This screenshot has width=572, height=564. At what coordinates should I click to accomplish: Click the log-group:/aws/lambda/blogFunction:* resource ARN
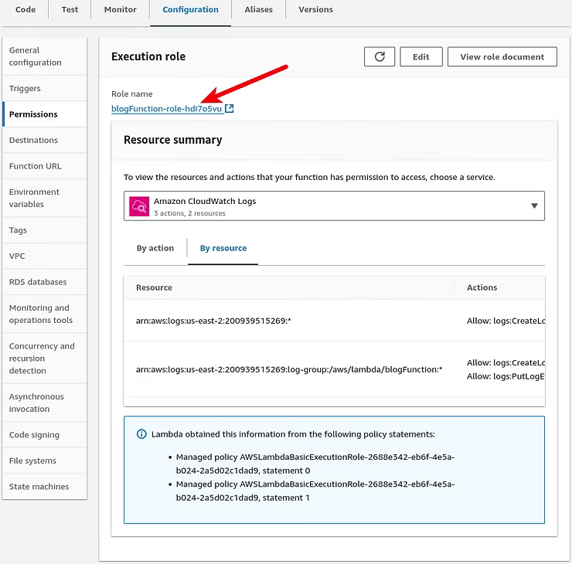click(288, 369)
